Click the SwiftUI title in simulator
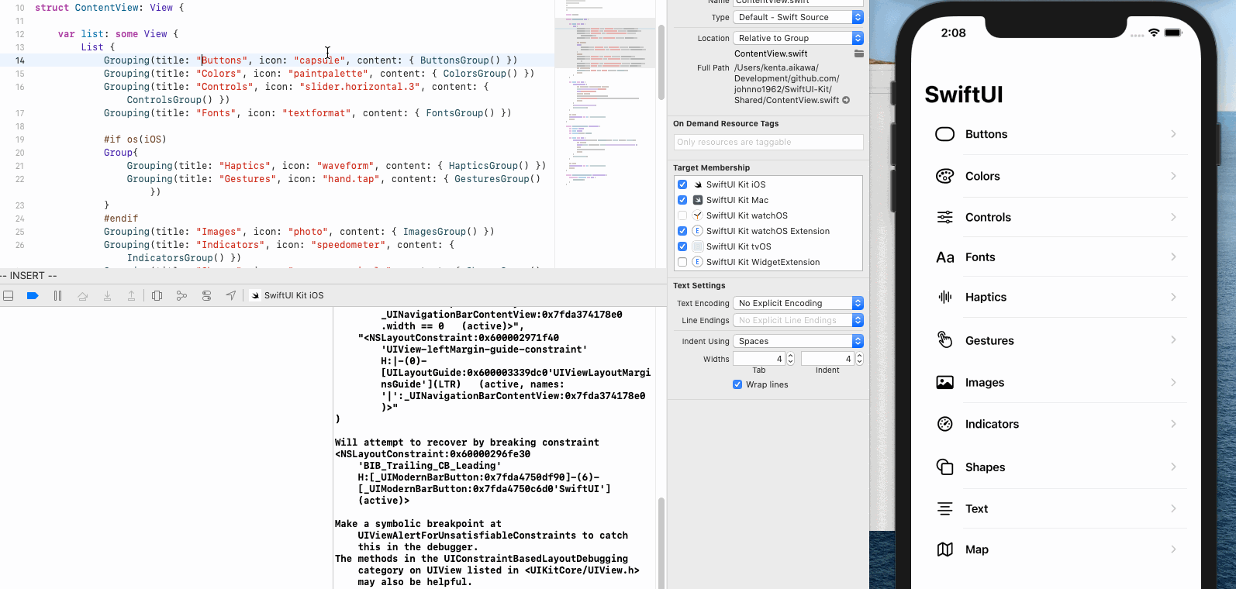Viewport: 1236px width, 589px height. [964, 95]
